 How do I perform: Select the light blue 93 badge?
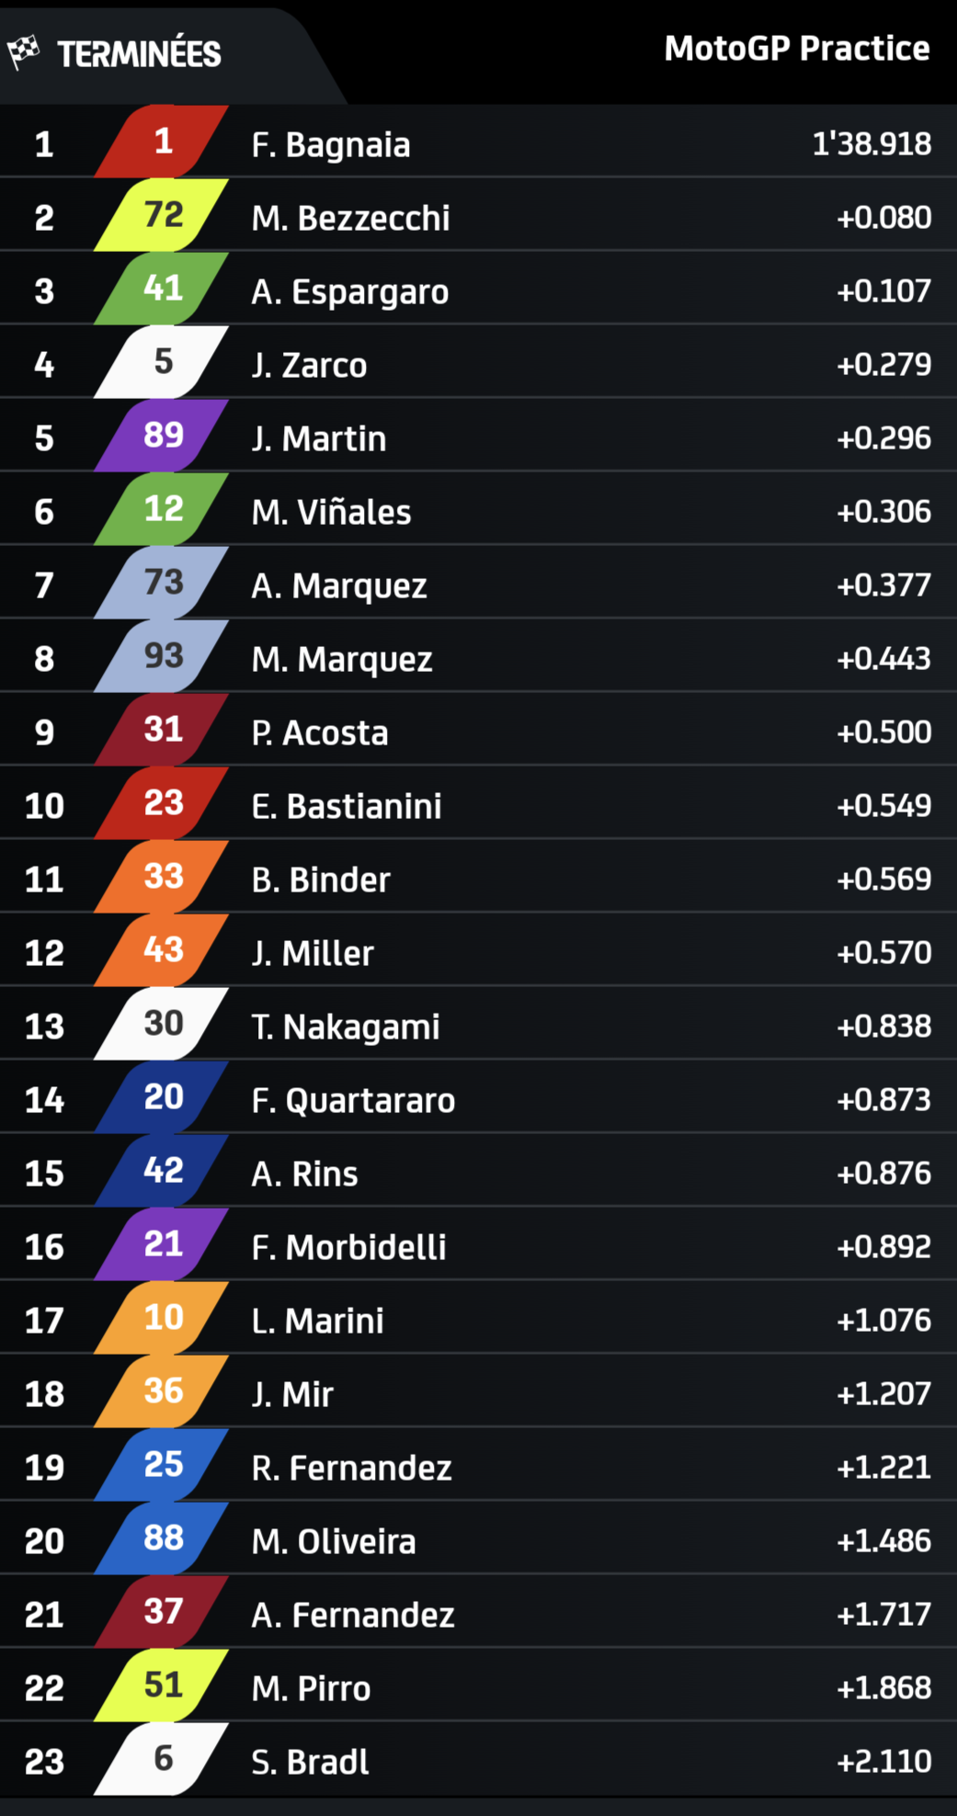(162, 655)
